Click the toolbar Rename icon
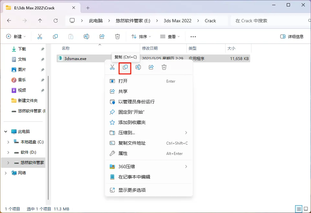The image size is (311, 213). (x=86, y=36)
